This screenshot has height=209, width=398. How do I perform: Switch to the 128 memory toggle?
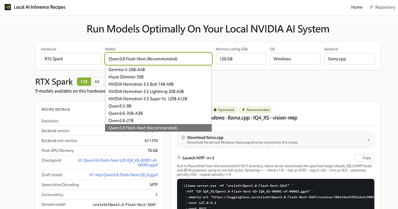point(84,82)
